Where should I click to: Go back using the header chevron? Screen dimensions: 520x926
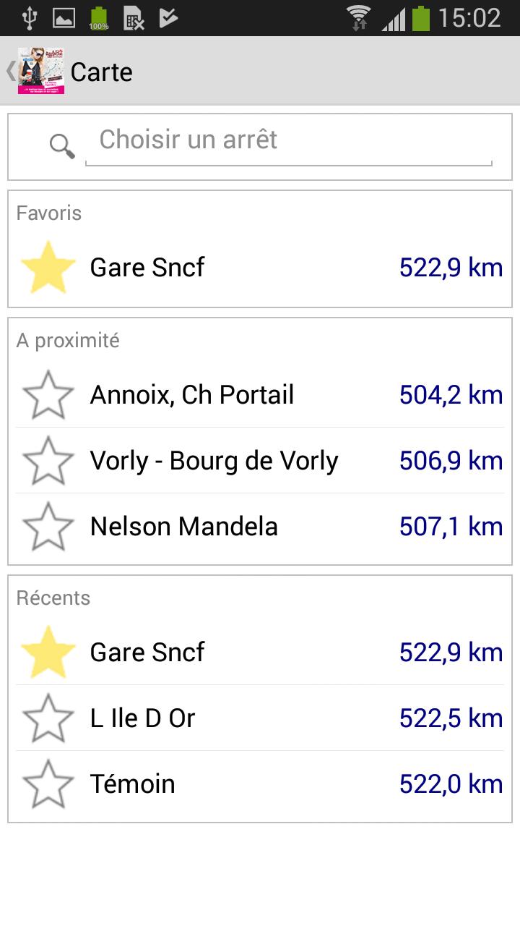10,71
